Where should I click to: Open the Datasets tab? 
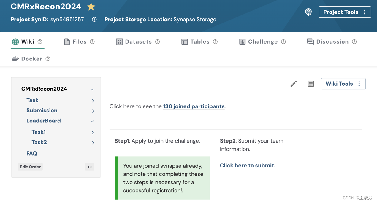[138, 42]
